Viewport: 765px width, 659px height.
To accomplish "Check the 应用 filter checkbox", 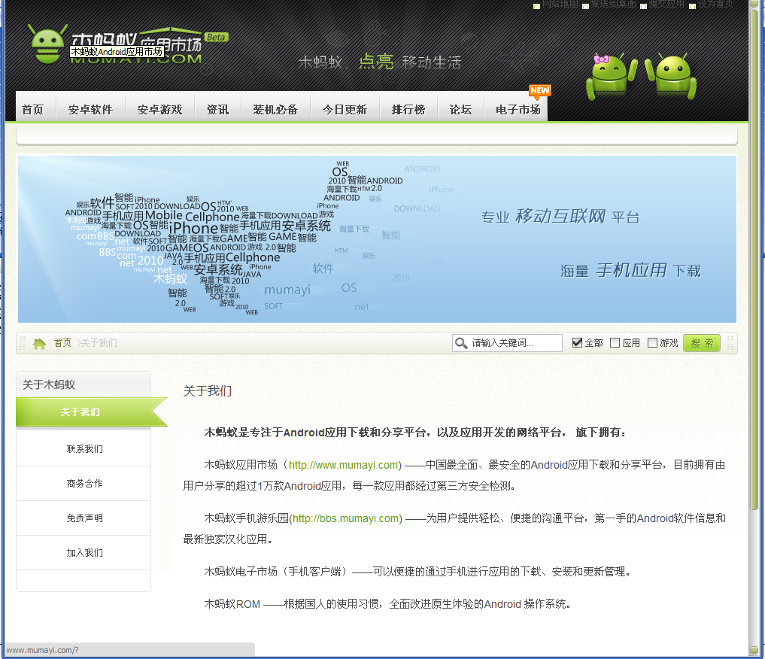I will click(614, 342).
